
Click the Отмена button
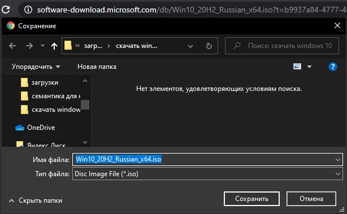311,199
